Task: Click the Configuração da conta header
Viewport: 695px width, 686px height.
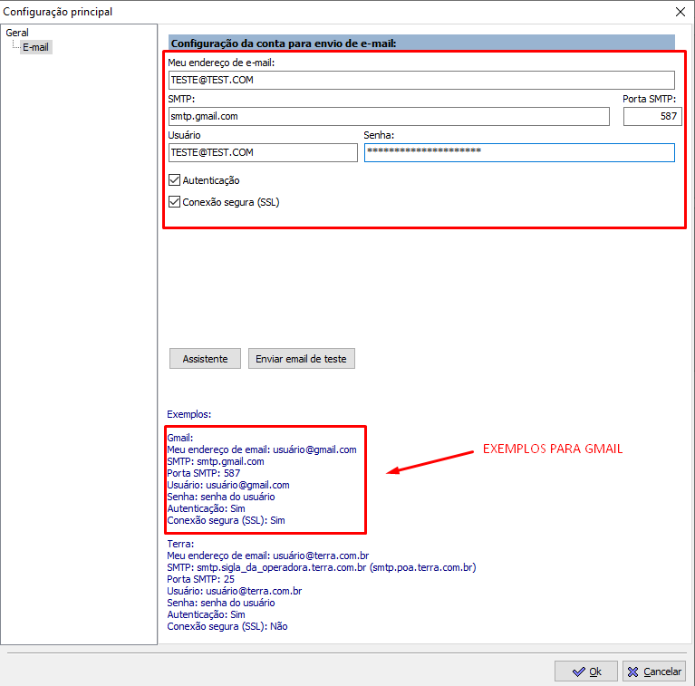Action: (x=421, y=43)
